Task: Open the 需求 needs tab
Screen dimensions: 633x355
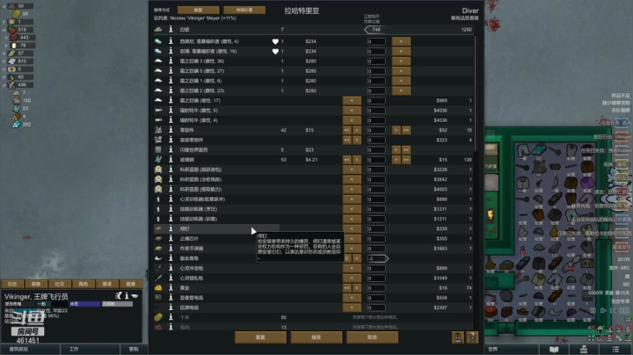Action: 107,284
